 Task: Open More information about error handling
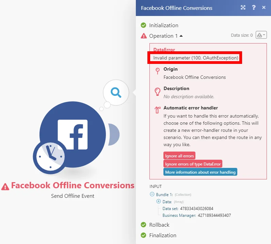pyautogui.click(x=200, y=172)
